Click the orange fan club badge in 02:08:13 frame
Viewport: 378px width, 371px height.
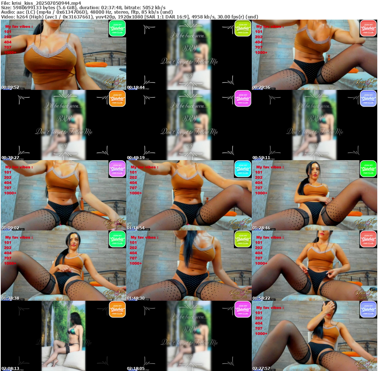[117, 310]
